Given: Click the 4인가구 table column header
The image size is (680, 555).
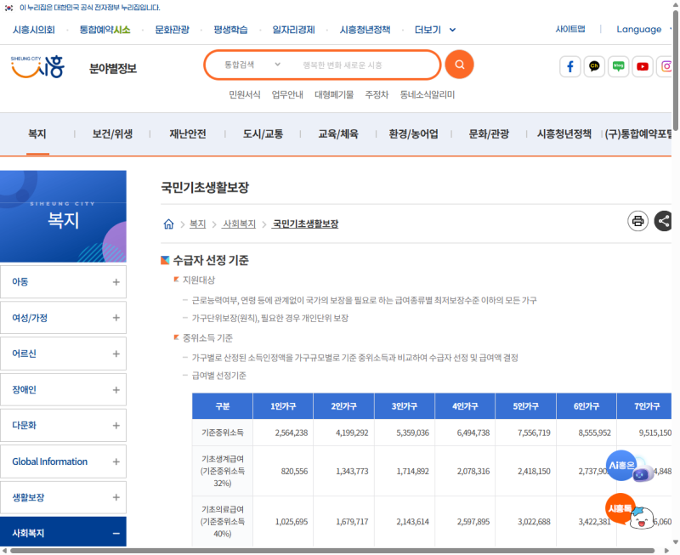Looking at the screenshot, I should pos(465,406).
